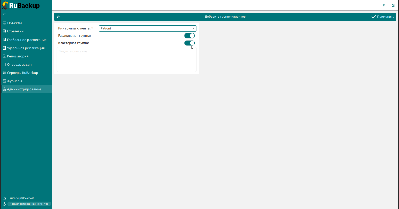Click the Очередь задач sidebar icon
Image resolution: width=399 pixels, height=209 pixels.
4,64
